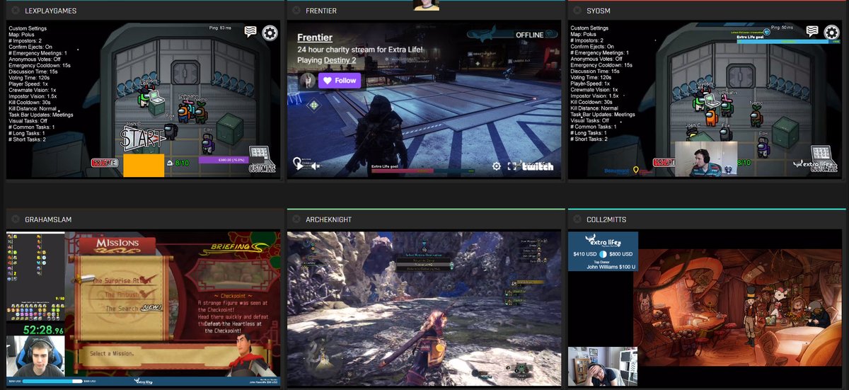This screenshot has height=390, width=849.
Task: Click the LEXPLAYGAMES panel title
Action: click(x=51, y=11)
